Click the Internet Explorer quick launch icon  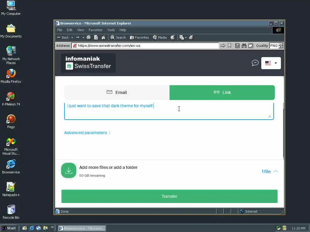(31, 228)
